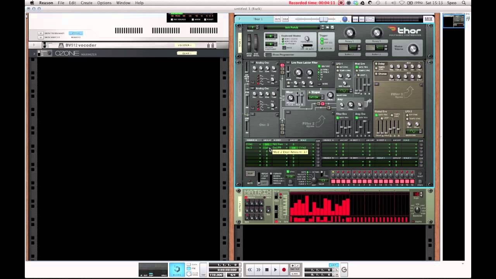Click the small MIX button beside SEQ
This screenshot has width=496, height=279.
coord(362,19)
